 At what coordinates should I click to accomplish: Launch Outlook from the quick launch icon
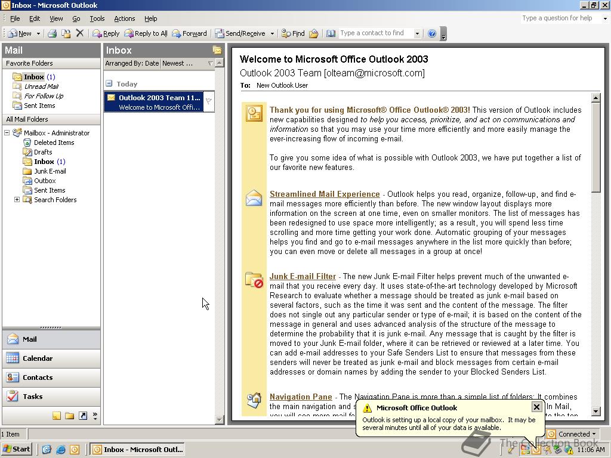point(75,450)
